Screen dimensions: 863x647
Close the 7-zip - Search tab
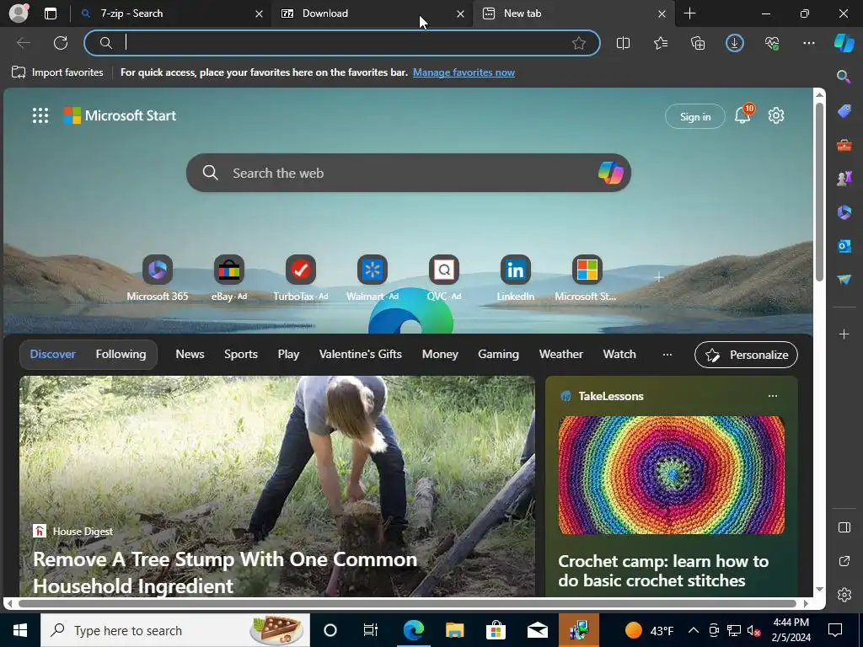pos(259,13)
